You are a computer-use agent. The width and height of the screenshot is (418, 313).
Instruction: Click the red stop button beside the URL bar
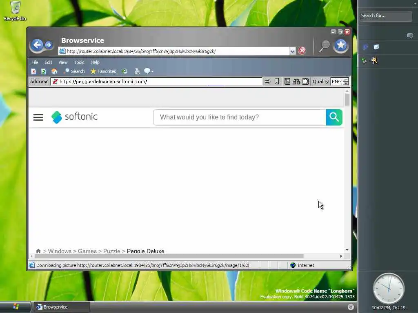point(302,51)
